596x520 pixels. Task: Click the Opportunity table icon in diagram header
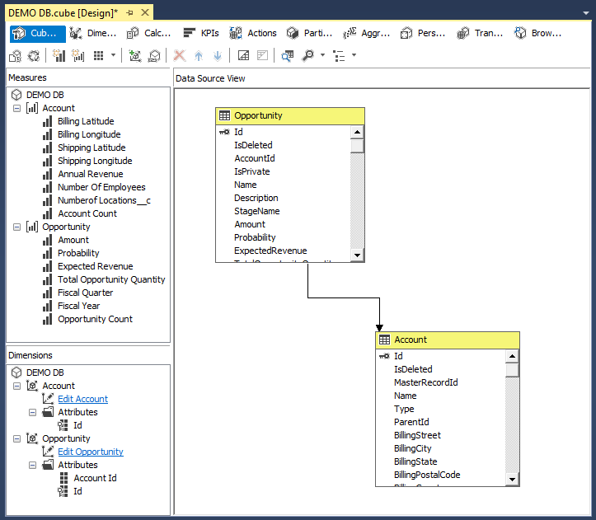(224, 116)
